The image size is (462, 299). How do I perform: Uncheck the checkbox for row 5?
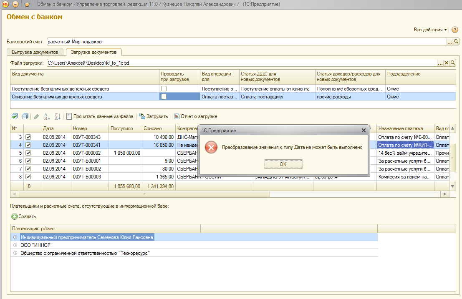28,153
